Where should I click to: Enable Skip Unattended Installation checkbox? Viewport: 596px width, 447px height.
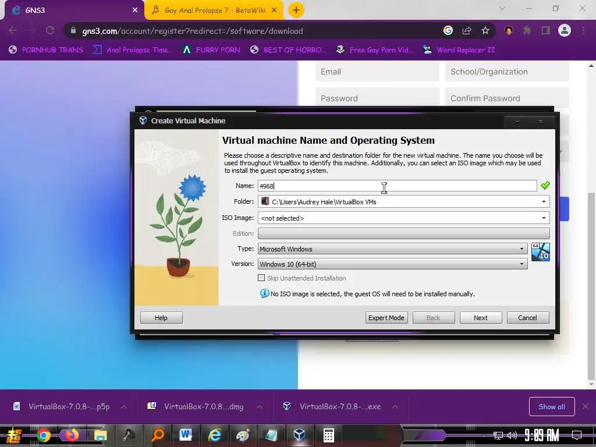click(261, 278)
